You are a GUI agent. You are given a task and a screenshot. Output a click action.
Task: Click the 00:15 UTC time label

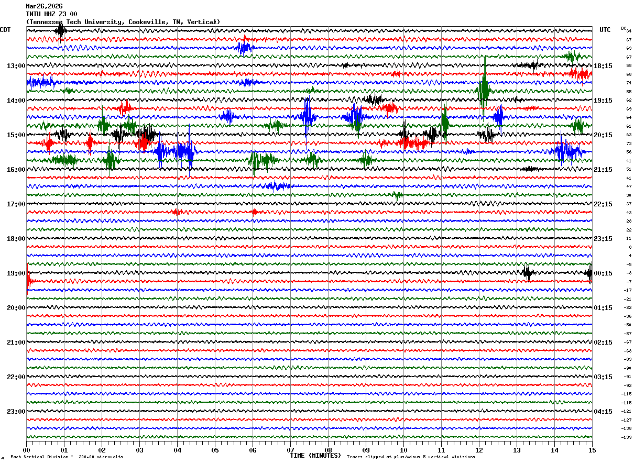pos(603,273)
